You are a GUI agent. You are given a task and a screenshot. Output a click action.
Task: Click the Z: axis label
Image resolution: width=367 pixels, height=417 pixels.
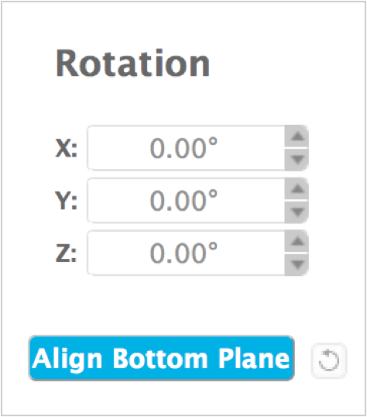pos(66,253)
